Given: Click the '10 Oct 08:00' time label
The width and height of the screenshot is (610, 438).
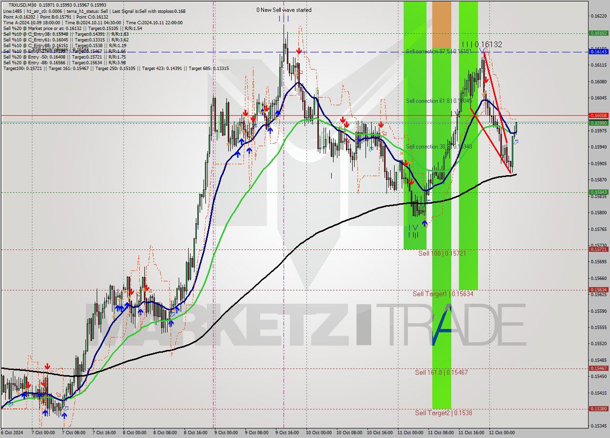Looking at the screenshot, I should pos(348,433).
